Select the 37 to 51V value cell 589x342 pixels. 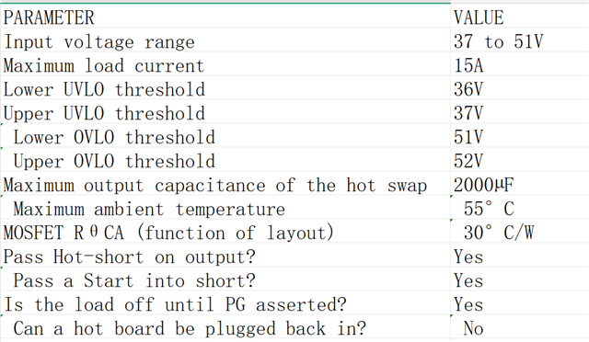click(x=519, y=40)
